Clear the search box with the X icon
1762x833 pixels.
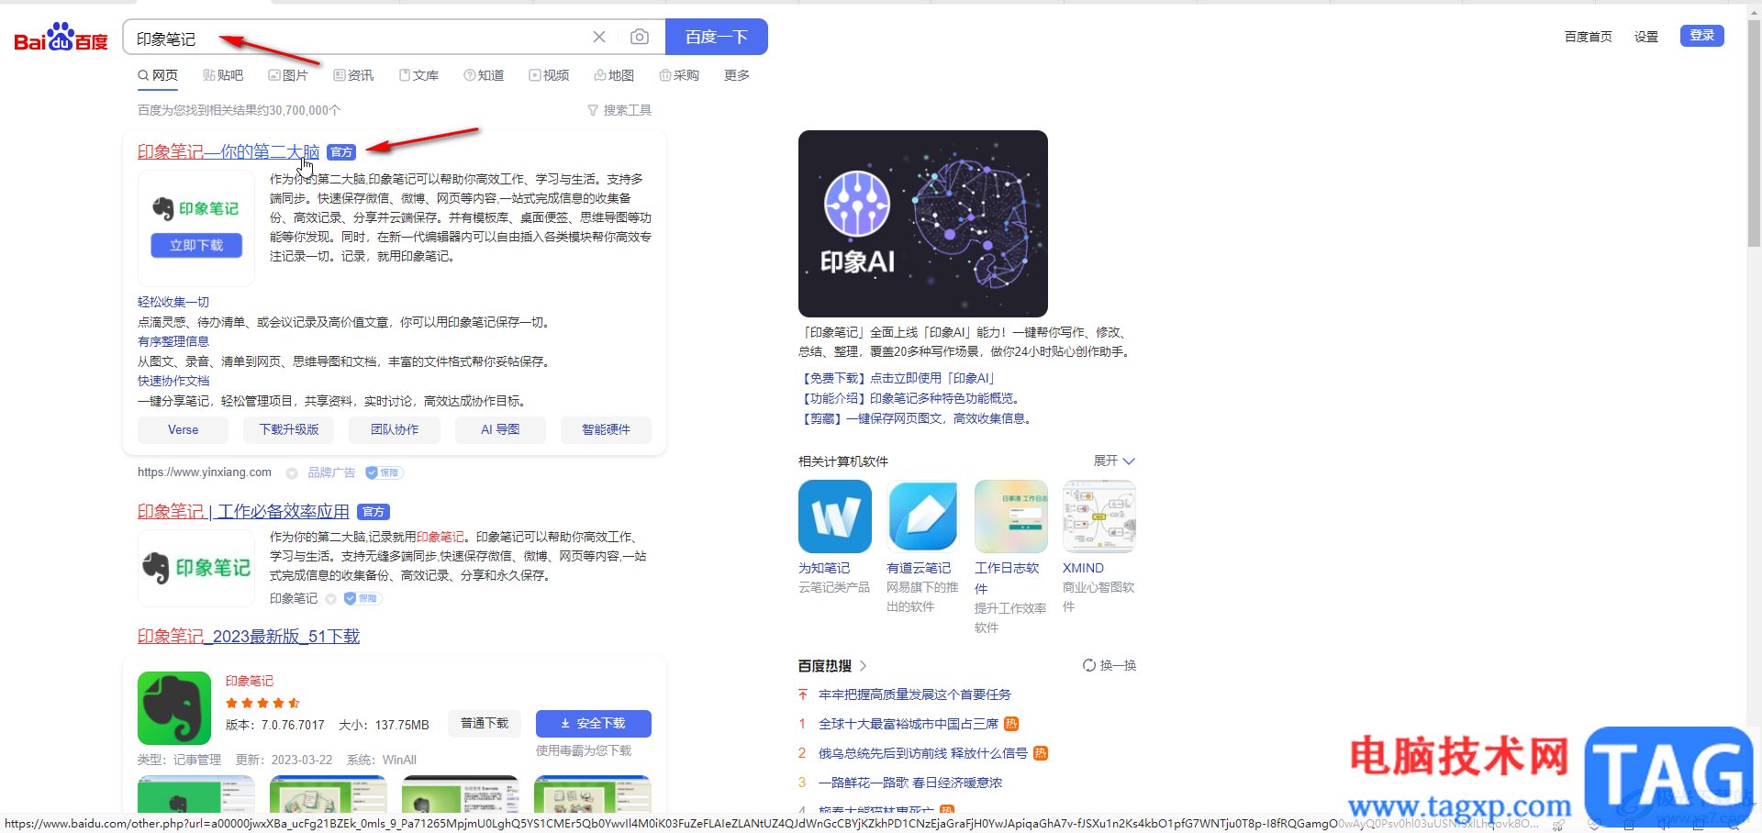point(599,37)
